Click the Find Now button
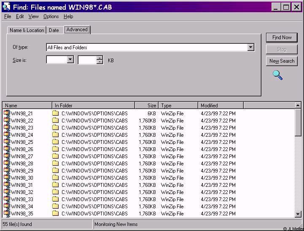Viewport: 304px width, 231px height. [x=282, y=37]
